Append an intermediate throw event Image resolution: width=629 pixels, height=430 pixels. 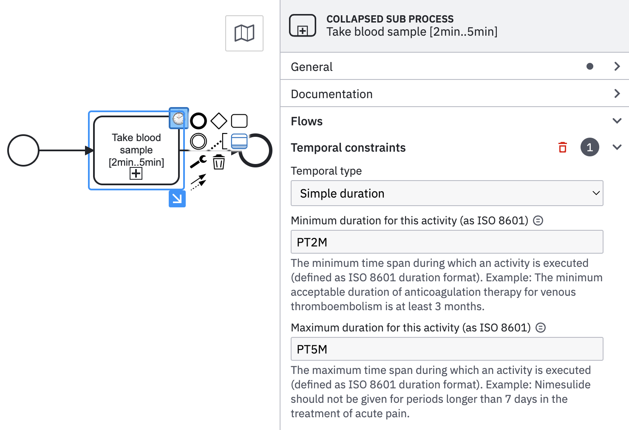[198, 141]
